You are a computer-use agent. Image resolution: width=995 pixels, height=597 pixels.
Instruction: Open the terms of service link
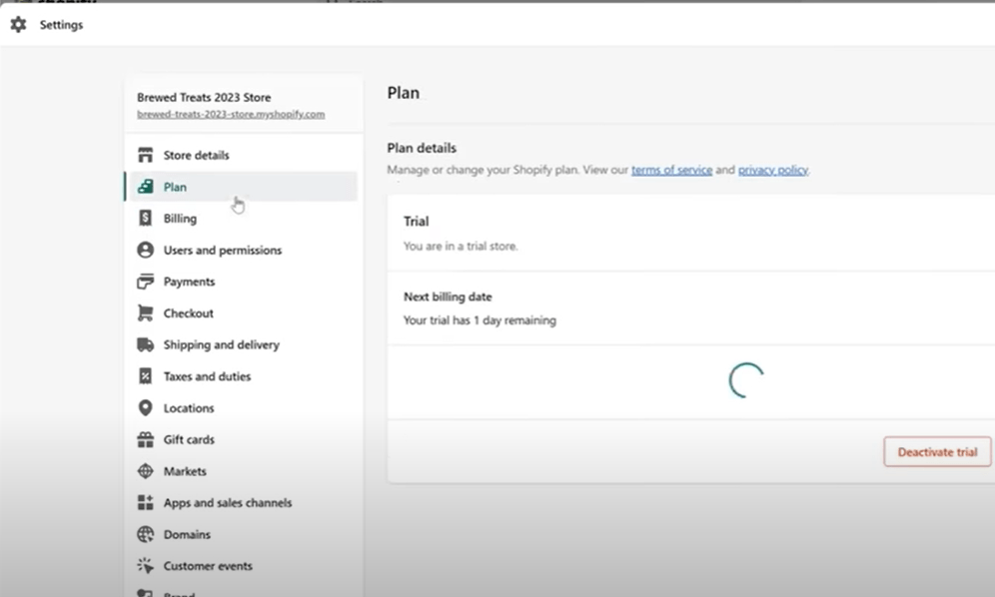click(x=671, y=170)
